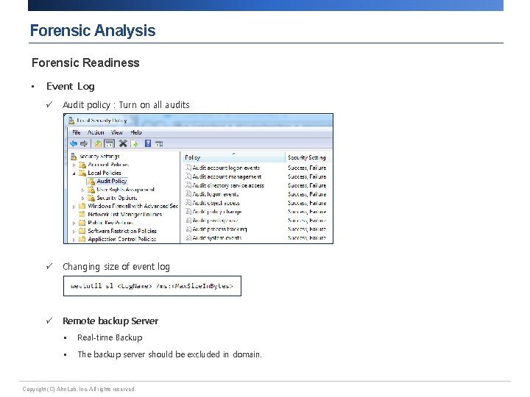Open the Help menu

pos(136,132)
